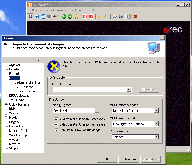Click the gray screen toolbar icon

coord(49,16)
